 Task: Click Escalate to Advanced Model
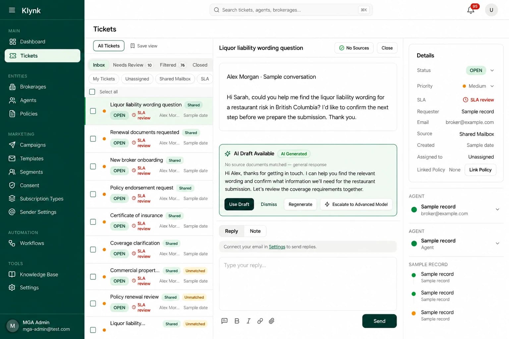coord(356,204)
